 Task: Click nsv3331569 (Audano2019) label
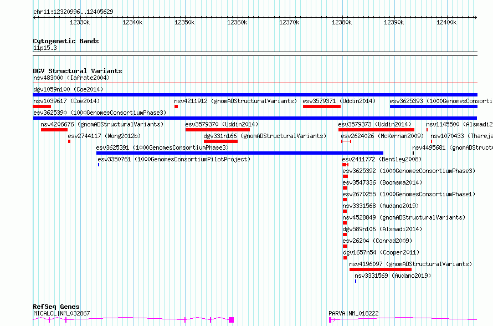pos(393,276)
